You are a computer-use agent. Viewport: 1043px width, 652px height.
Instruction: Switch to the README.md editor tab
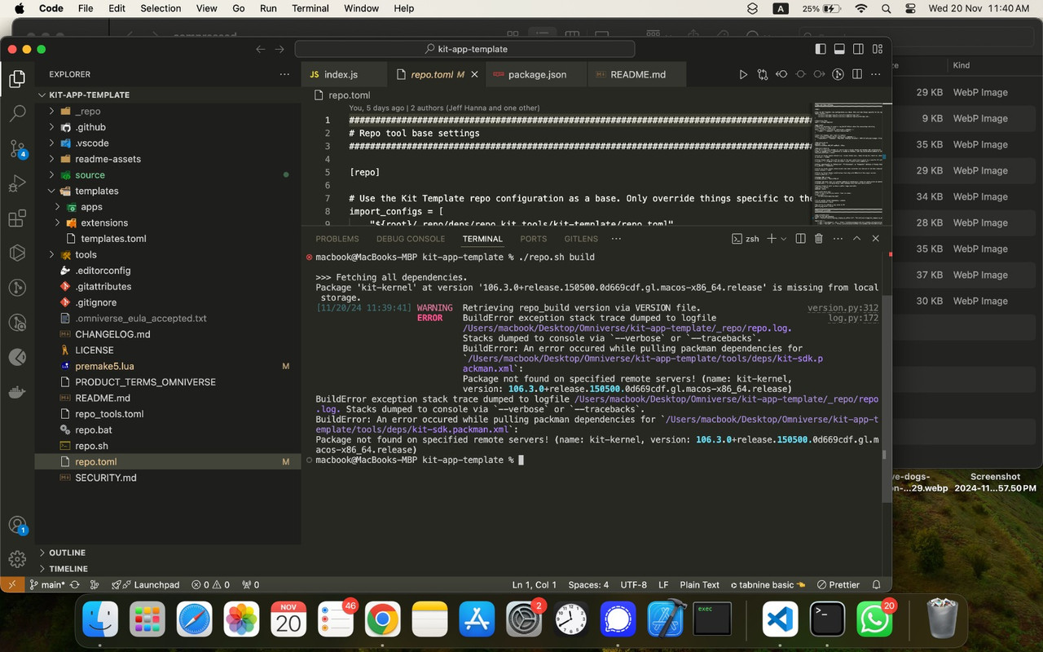coord(638,74)
